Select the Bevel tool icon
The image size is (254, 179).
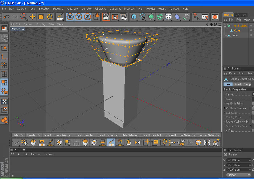click(x=33, y=143)
